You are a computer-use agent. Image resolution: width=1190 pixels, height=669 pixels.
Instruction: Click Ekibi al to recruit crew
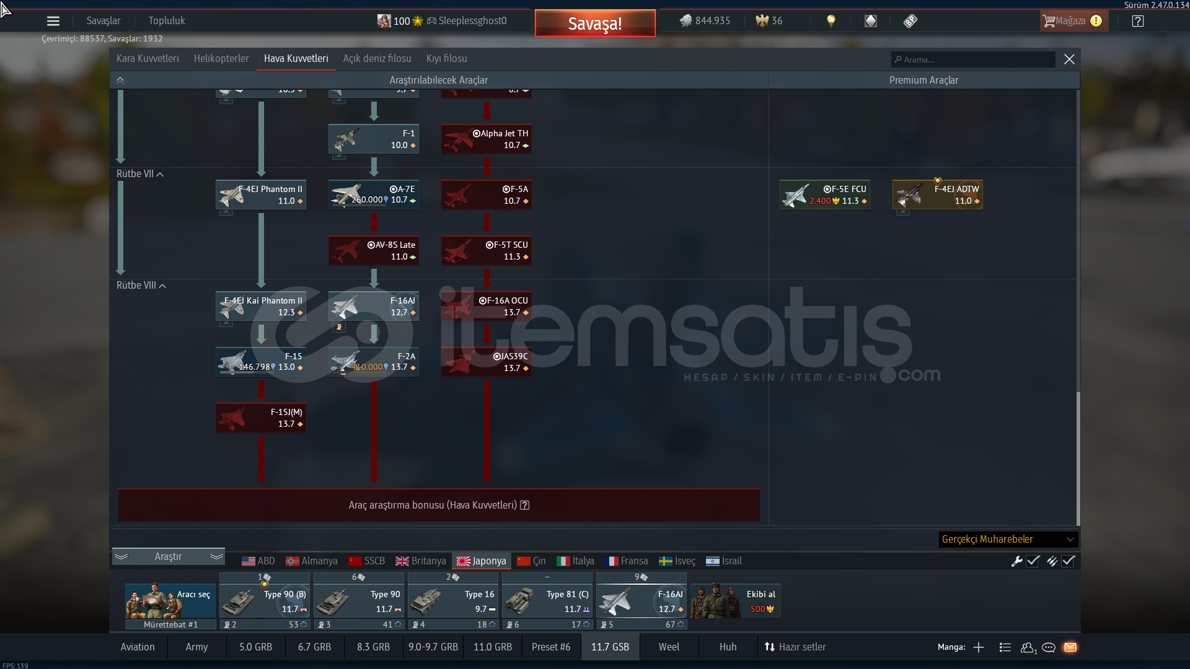[736, 601]
